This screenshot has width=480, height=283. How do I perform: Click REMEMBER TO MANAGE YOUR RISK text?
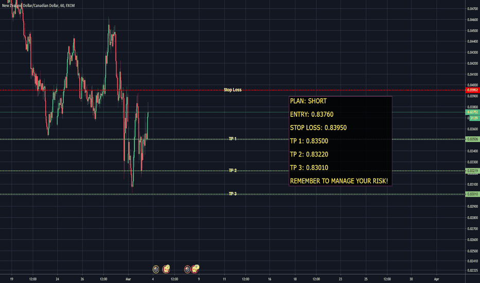(338, 181)
